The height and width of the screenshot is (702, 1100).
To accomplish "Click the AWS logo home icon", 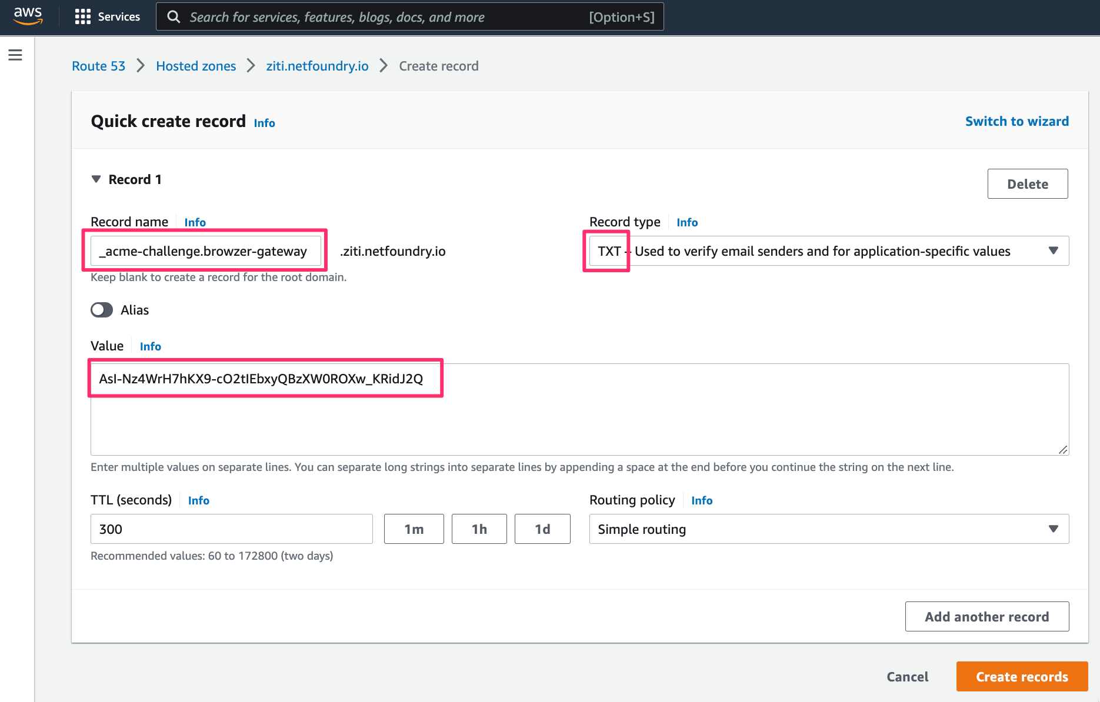I will point(28,16).
